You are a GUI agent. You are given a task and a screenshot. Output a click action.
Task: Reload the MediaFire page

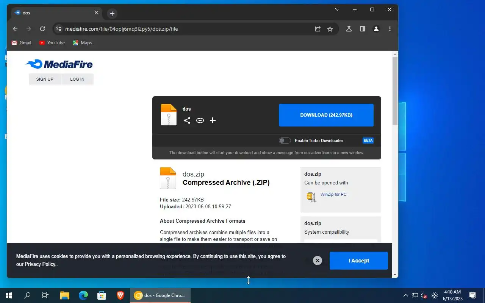click(x=42, y=29)
